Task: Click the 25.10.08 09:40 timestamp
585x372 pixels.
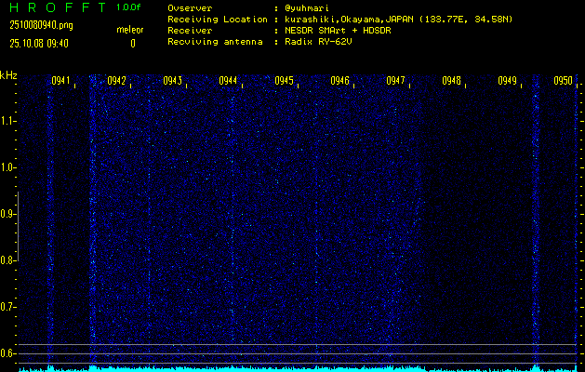Action: click(39, 43)
